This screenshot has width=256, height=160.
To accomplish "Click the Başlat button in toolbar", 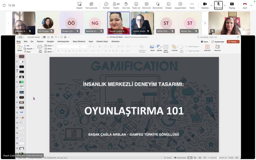I will [79, 5].
